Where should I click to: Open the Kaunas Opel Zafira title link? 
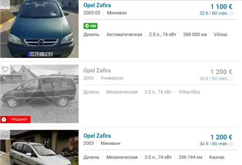(x=97, y=136)
